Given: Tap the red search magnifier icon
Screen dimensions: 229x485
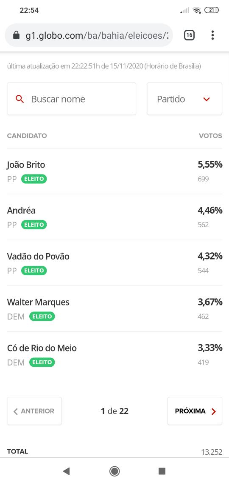Looking at the screenshot, I should tap(20, 99).
